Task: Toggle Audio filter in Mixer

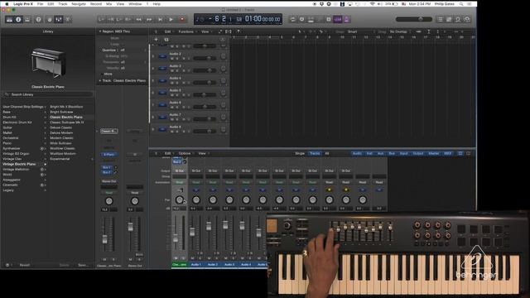Action: pyautogui.click(x=357, y=153)
